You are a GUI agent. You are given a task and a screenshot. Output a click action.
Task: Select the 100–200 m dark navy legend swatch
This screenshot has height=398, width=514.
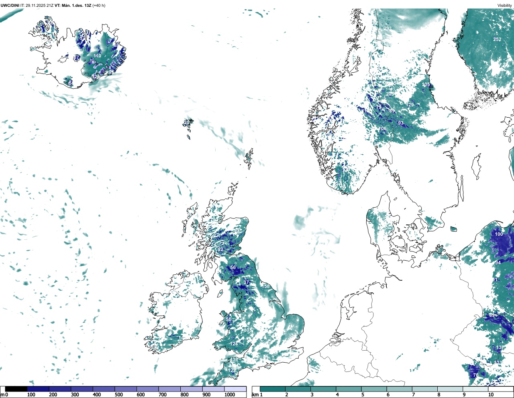coord(38,389)
